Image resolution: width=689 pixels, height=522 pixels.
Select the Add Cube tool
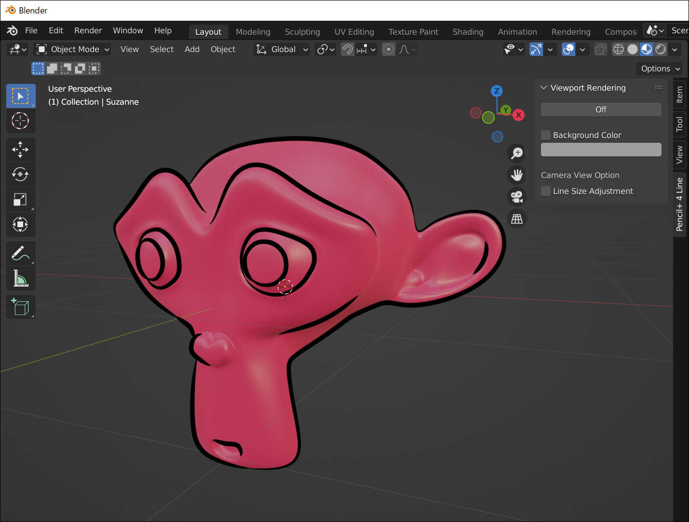click(21, 307)
